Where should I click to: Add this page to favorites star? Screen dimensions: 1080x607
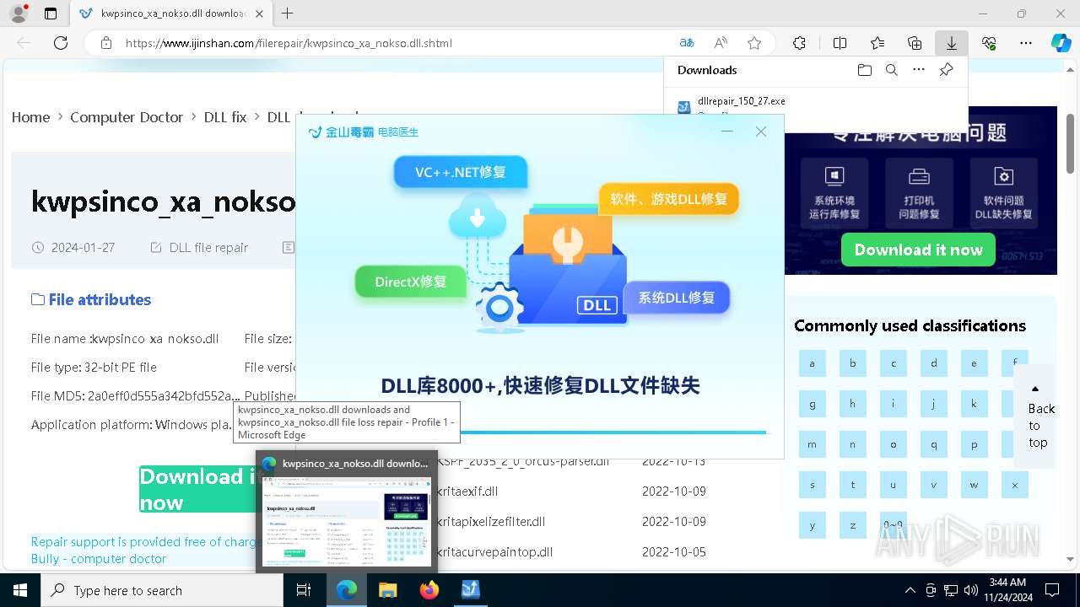[754, 43]
